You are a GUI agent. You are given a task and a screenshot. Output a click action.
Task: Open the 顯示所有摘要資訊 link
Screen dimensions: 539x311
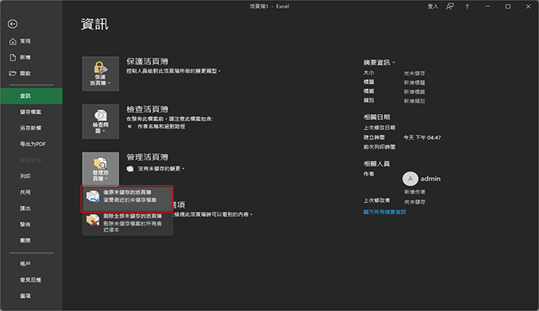(385, 212)
